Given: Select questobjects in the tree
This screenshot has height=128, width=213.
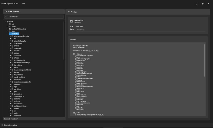Looking at the screenshot, I should 19,96.
